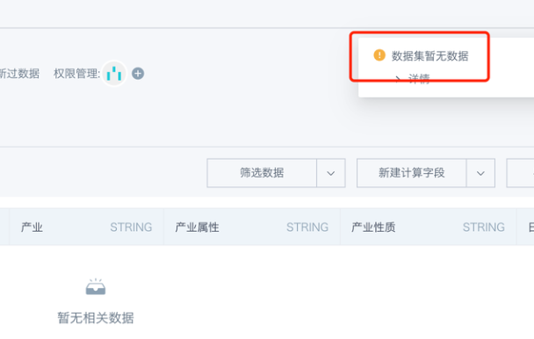Click the partially visible button after 新建计算字段

[x=520, y=173]
